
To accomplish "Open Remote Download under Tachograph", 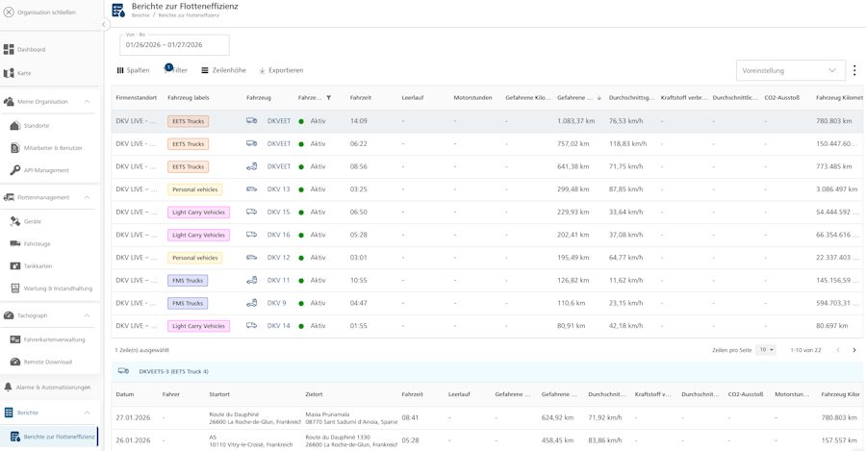I will coord(47,363).
